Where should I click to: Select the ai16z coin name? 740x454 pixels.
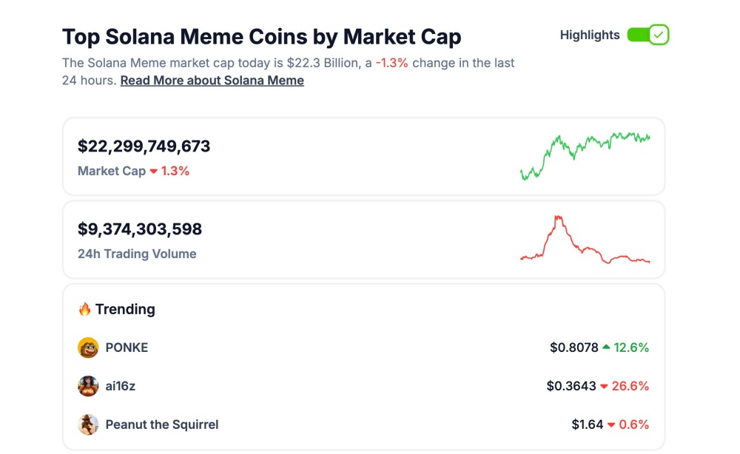point(121,386)
